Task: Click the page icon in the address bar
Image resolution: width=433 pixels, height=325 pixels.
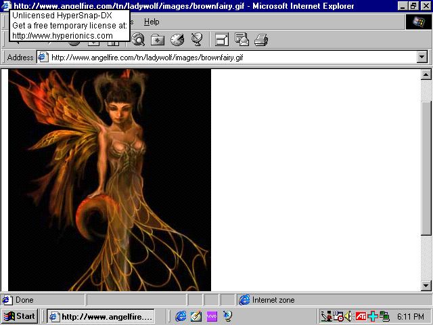Action: (x=43, y=57)
